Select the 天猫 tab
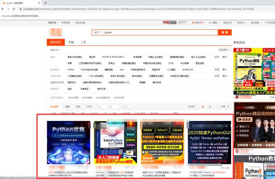Viewport: 275px width, 179px height. pos(71,42)
